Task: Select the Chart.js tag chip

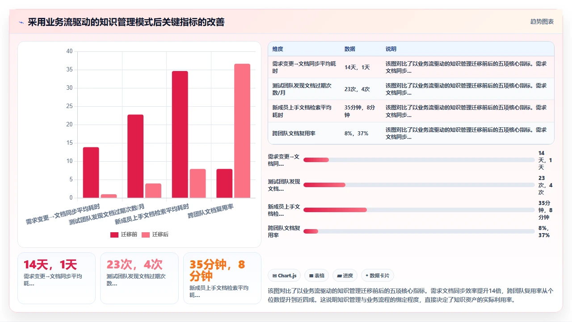Action: click(284, 276)
